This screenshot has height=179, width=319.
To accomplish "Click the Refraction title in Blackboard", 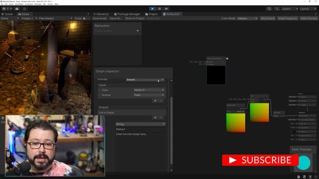I will pyautogui.click(x=102, y=26).
